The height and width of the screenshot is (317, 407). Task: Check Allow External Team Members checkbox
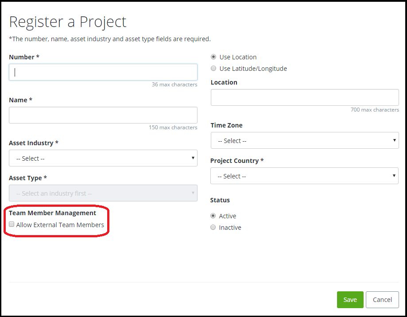pos(12,224)
